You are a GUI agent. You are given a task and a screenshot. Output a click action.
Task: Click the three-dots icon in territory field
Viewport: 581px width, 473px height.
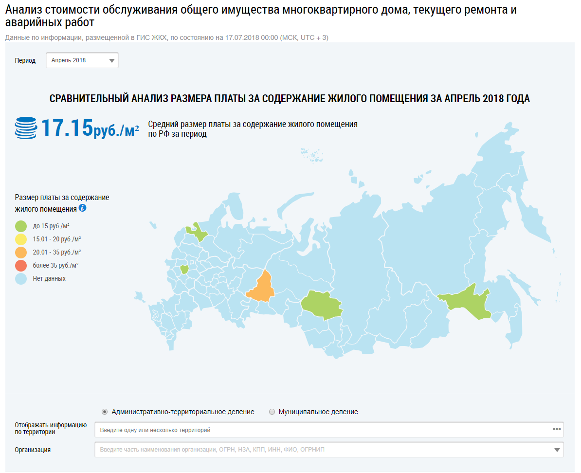click(557, 430)
